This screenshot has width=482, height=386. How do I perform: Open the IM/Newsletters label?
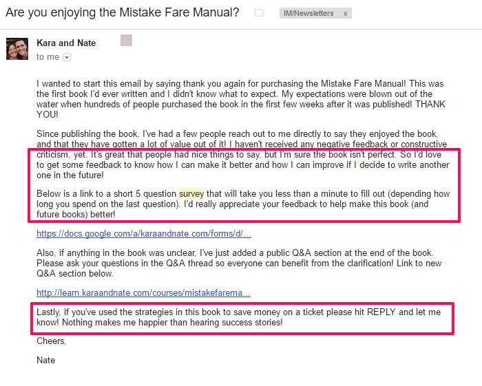(x=308, y=13)
